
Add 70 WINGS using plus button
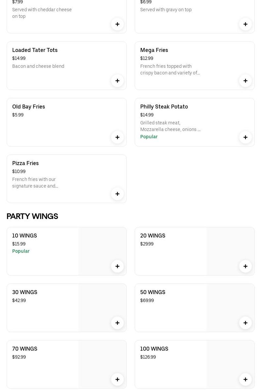click(117, 379)
